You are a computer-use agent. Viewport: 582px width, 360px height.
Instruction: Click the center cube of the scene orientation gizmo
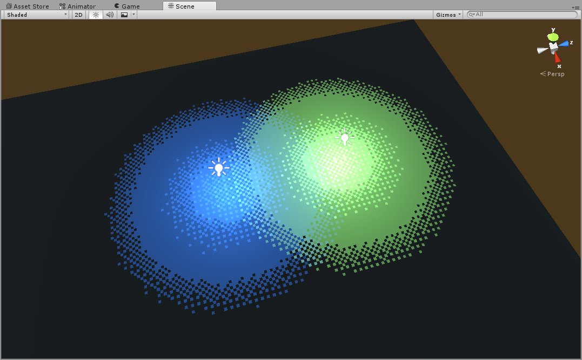553,46
